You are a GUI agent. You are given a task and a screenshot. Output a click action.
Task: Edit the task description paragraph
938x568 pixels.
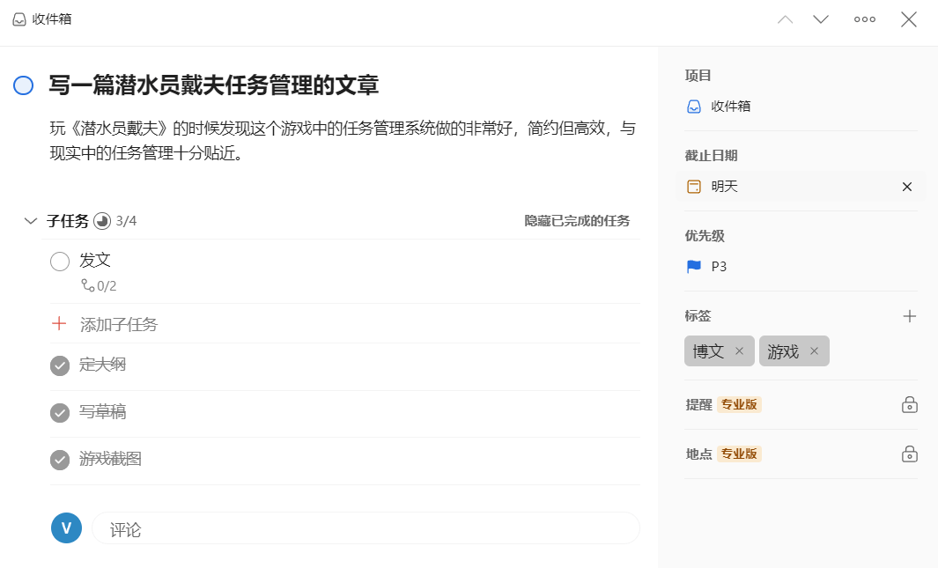pos(343,141)
